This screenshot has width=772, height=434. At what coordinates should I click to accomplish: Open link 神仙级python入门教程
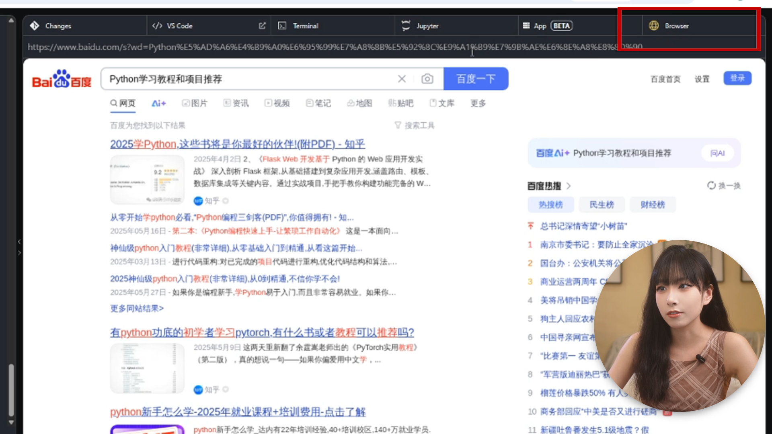pos(236,248)
